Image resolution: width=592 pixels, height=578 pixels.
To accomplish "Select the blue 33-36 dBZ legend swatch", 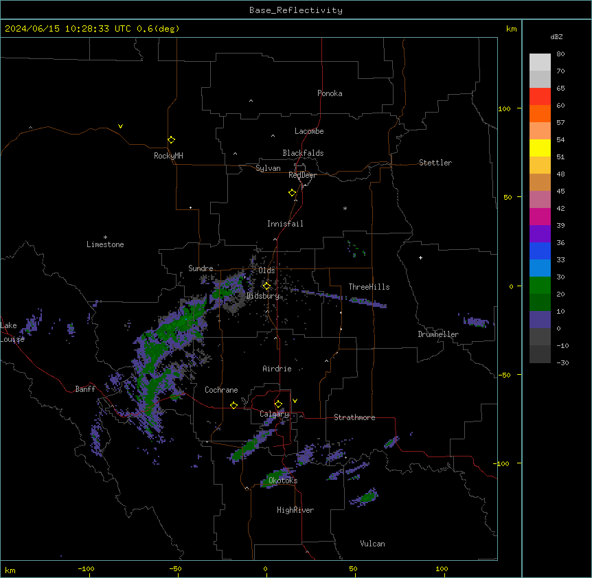I will (540, 251).
